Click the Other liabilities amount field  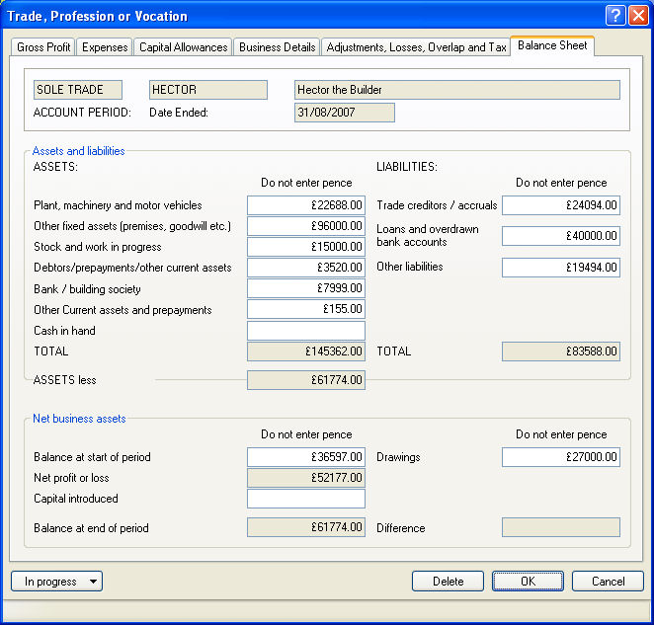pos(561,268)
